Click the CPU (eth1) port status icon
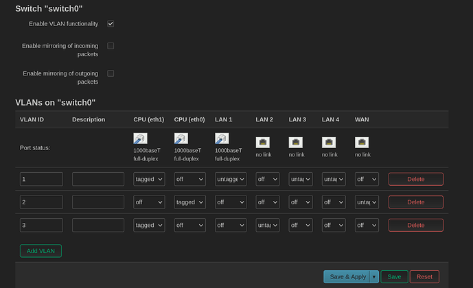The width and height of the screenshot is (473, 288). 140,139
